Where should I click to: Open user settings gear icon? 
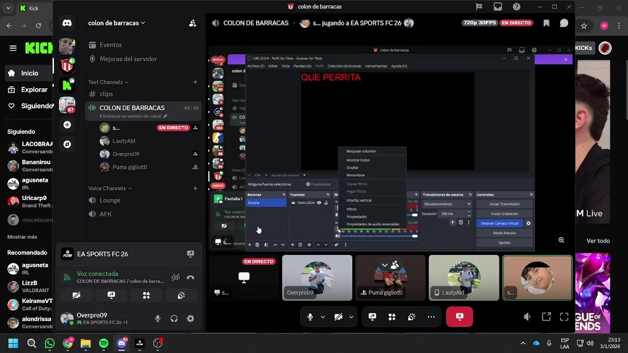[190, 319]
